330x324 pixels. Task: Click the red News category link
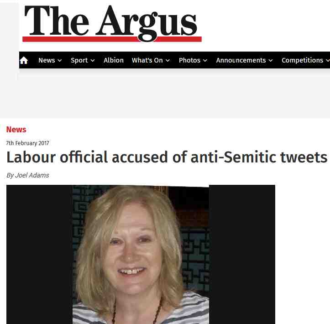[16, 130]
